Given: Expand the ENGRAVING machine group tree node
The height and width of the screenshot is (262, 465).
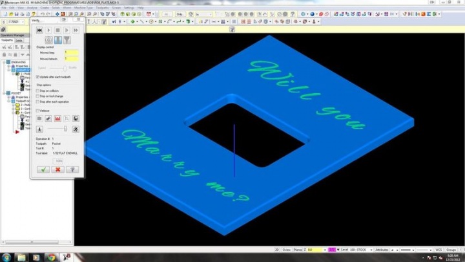Looking at the screenshot, I should click(x=3, y=61).
